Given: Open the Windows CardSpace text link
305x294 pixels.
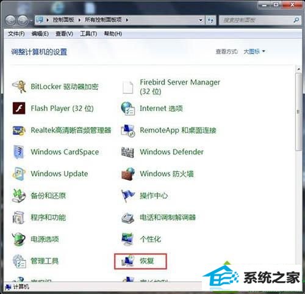Looking at the screenshot, I should point(65,152).
